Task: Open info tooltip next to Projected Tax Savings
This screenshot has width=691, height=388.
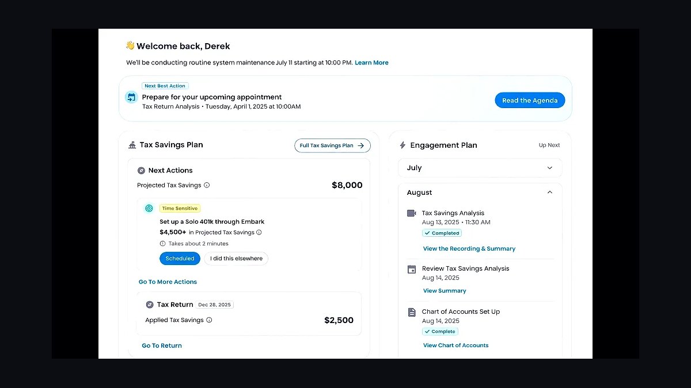Action: [207, 185]
